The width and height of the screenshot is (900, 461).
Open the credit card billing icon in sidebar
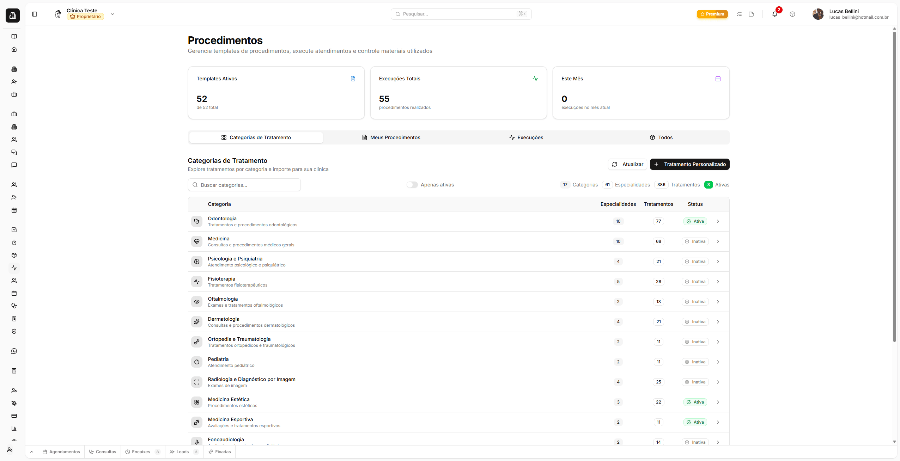[x=14, y=416]
